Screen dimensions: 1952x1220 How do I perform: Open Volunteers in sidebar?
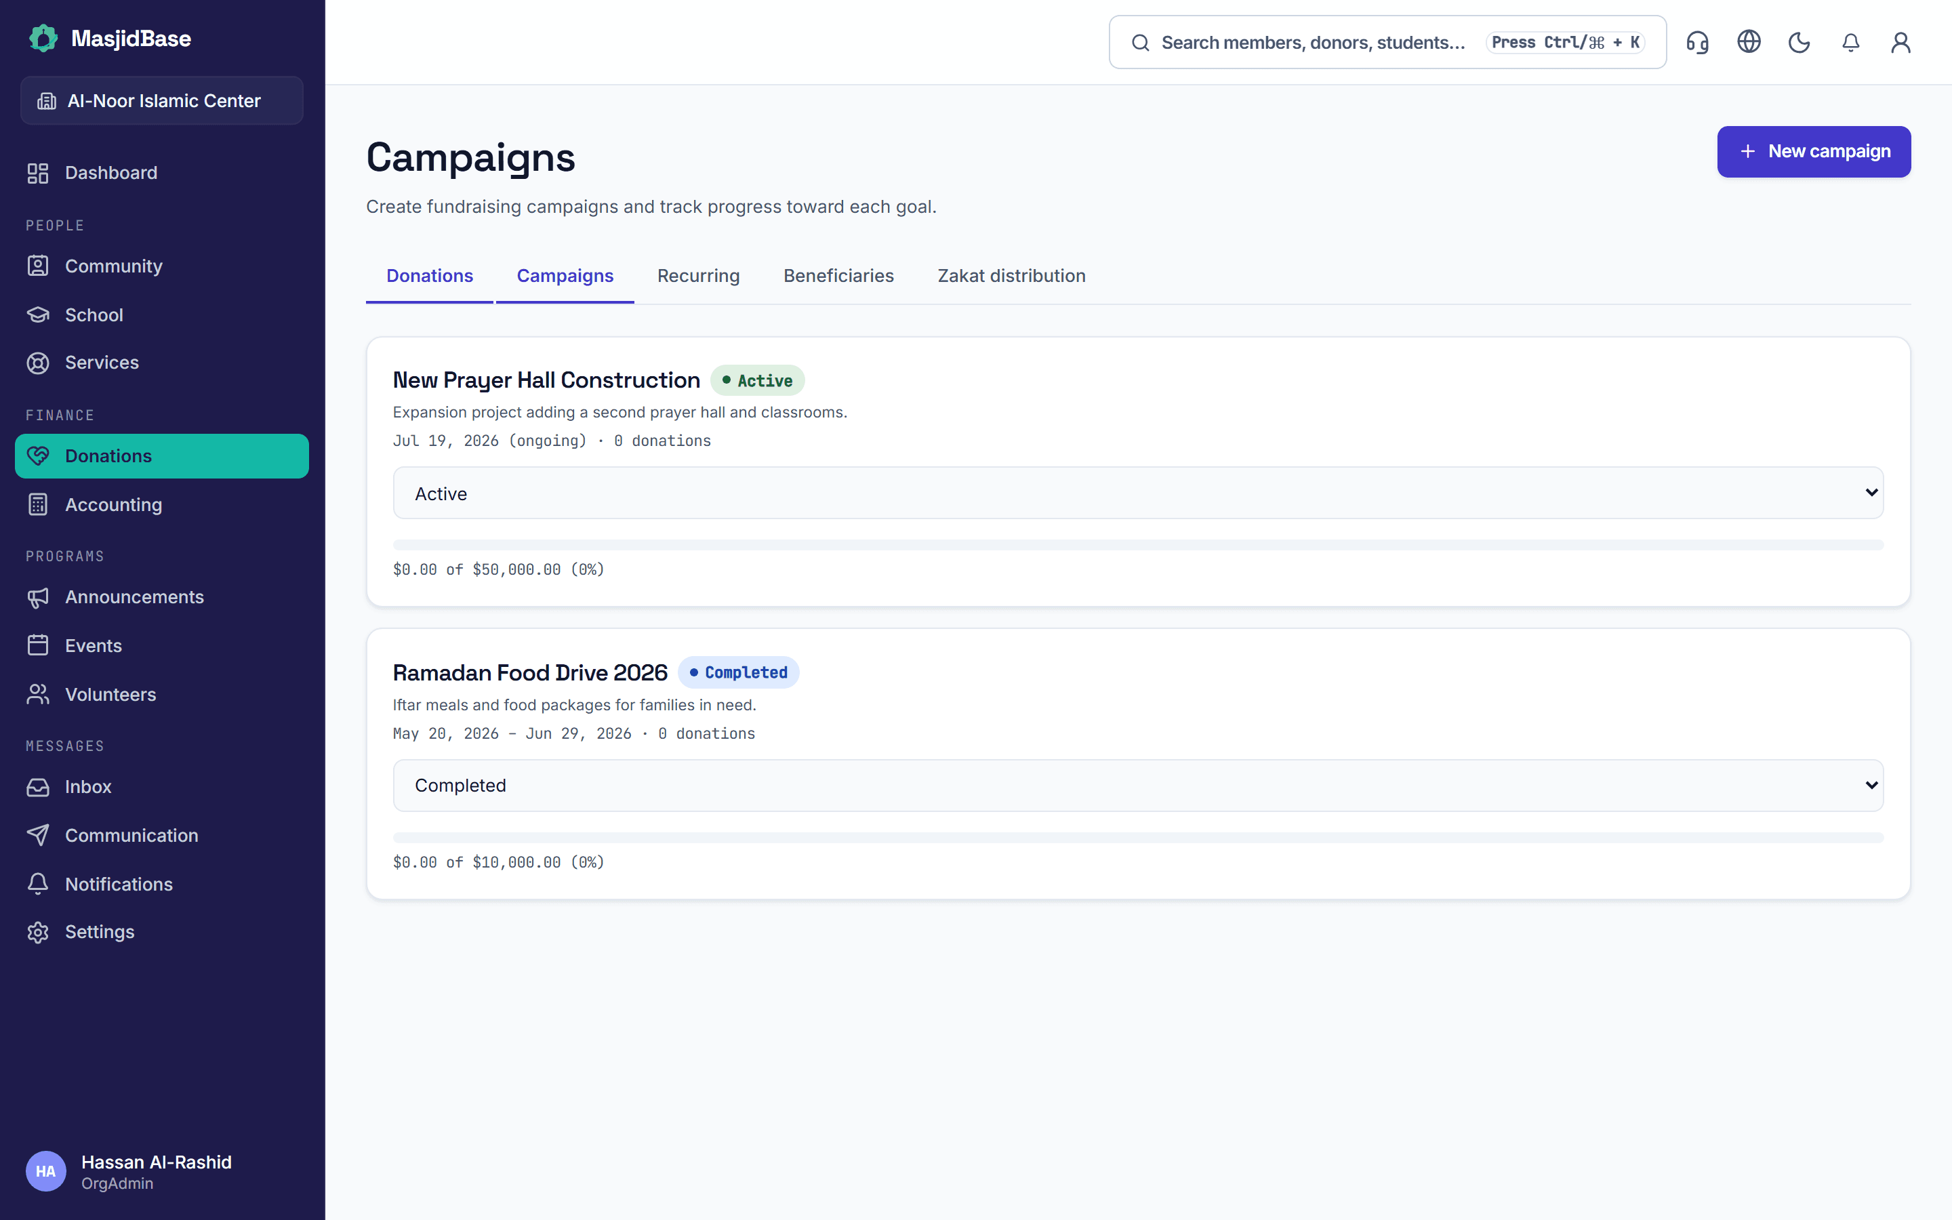pos(161,694)
